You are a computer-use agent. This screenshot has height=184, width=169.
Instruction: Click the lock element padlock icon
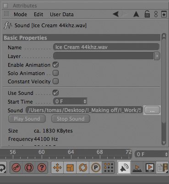coord(147,14)
